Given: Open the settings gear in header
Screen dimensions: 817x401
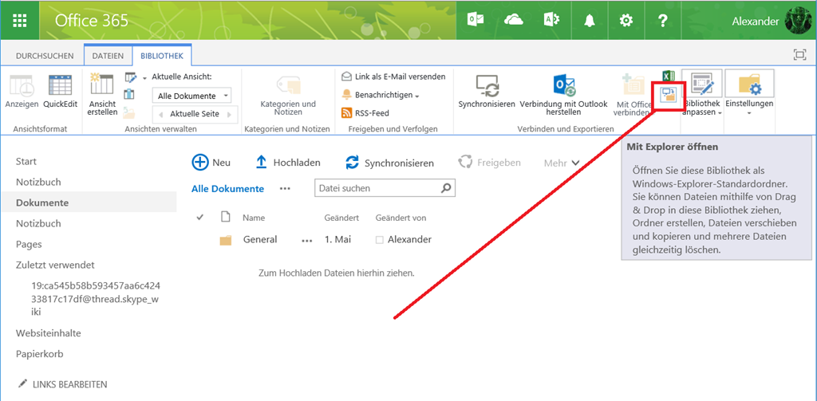Looking at the screenshot, I should tap(626, 20).
